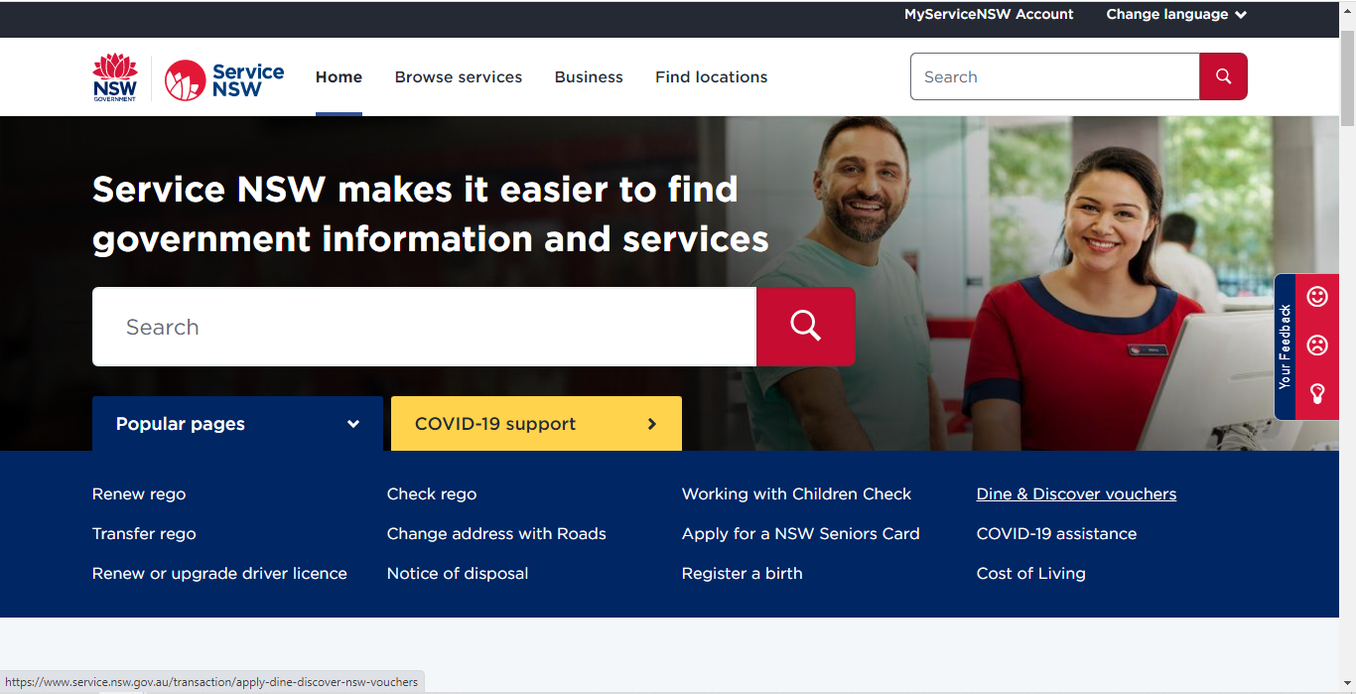Open the Cost of Living link
Viewport: 1356px width, 694px height.
pyautogui.click(x=1031, y=573)
